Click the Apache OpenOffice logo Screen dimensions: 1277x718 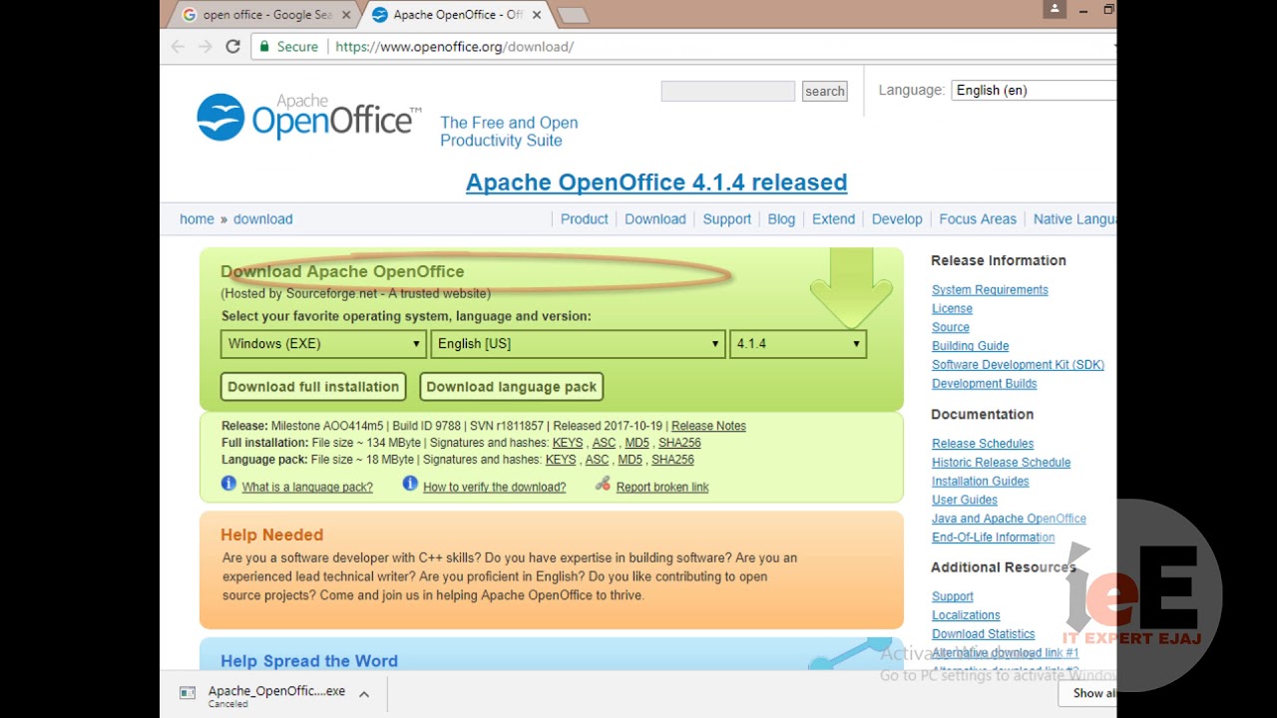308,118
